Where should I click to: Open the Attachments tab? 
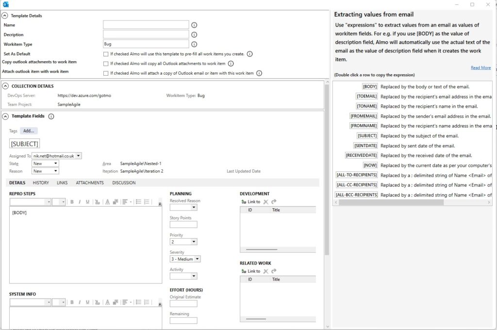[x=90, y=183]
